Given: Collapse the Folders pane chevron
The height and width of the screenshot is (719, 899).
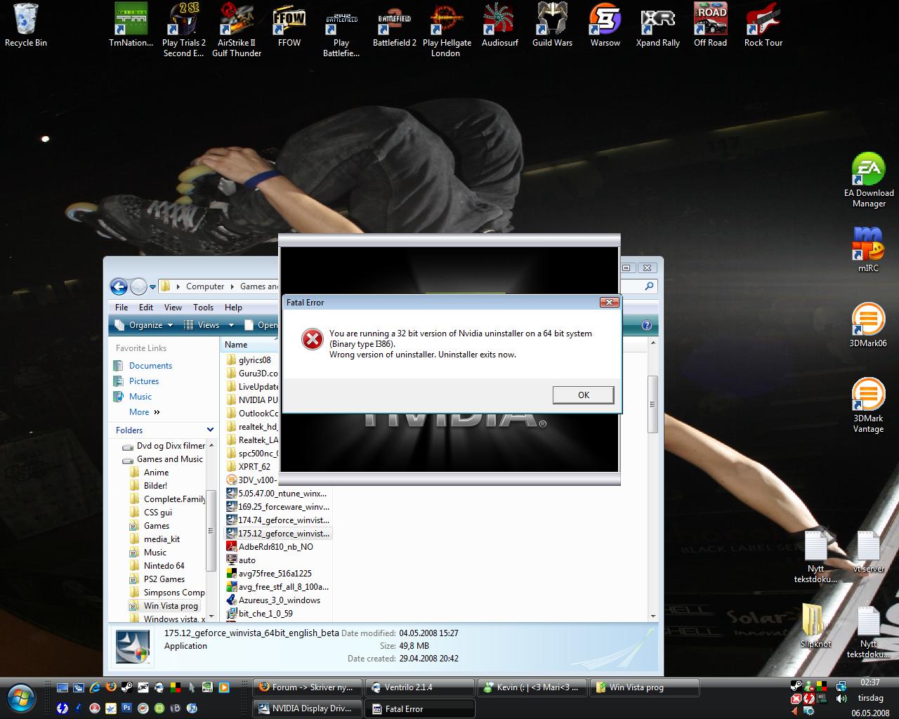Looking at the screenshot, I should point(210,430).
